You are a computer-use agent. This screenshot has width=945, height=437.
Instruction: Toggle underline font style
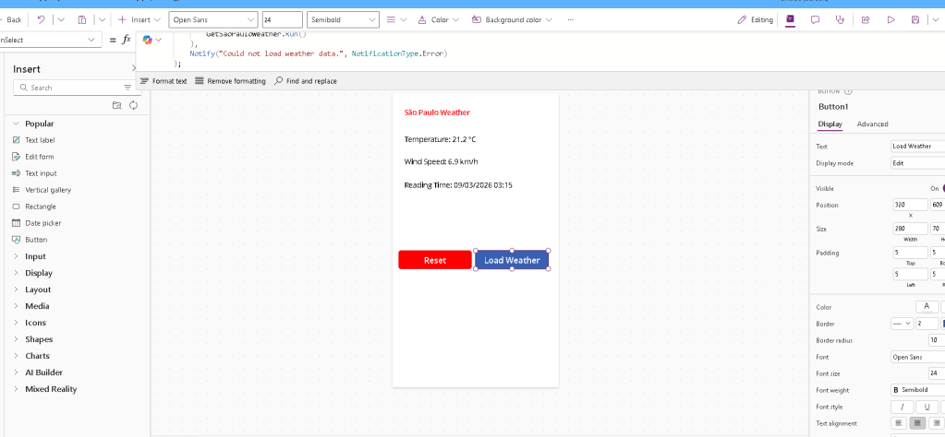click(926, 407)
